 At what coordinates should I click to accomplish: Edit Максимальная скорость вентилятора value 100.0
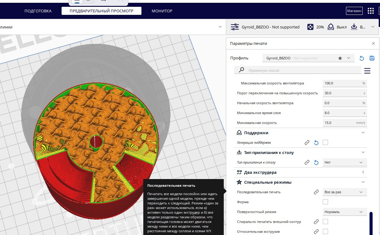(x=345, y=83)
